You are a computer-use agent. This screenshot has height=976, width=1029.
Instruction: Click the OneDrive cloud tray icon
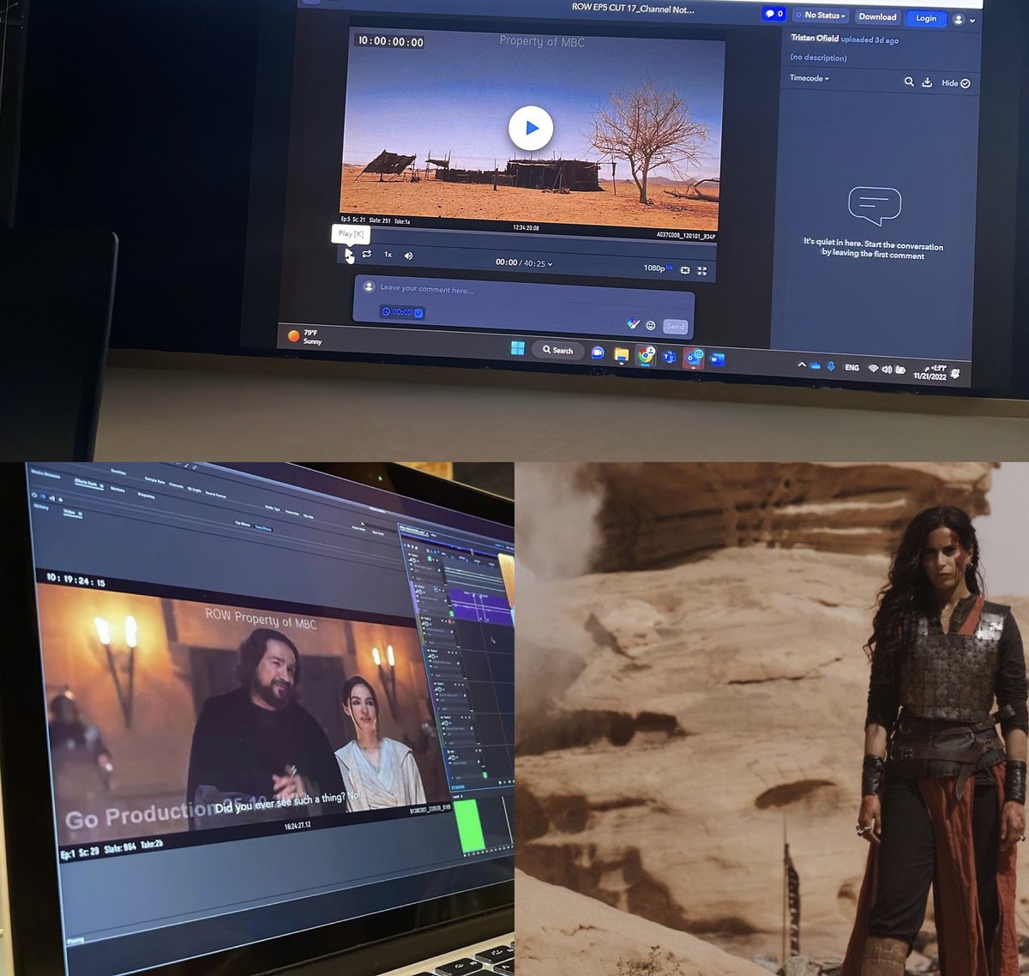(815, 365)
